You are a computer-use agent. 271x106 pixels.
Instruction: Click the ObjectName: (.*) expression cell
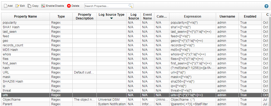192,99
